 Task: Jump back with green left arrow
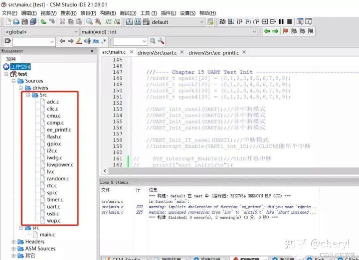click(267, 31)
